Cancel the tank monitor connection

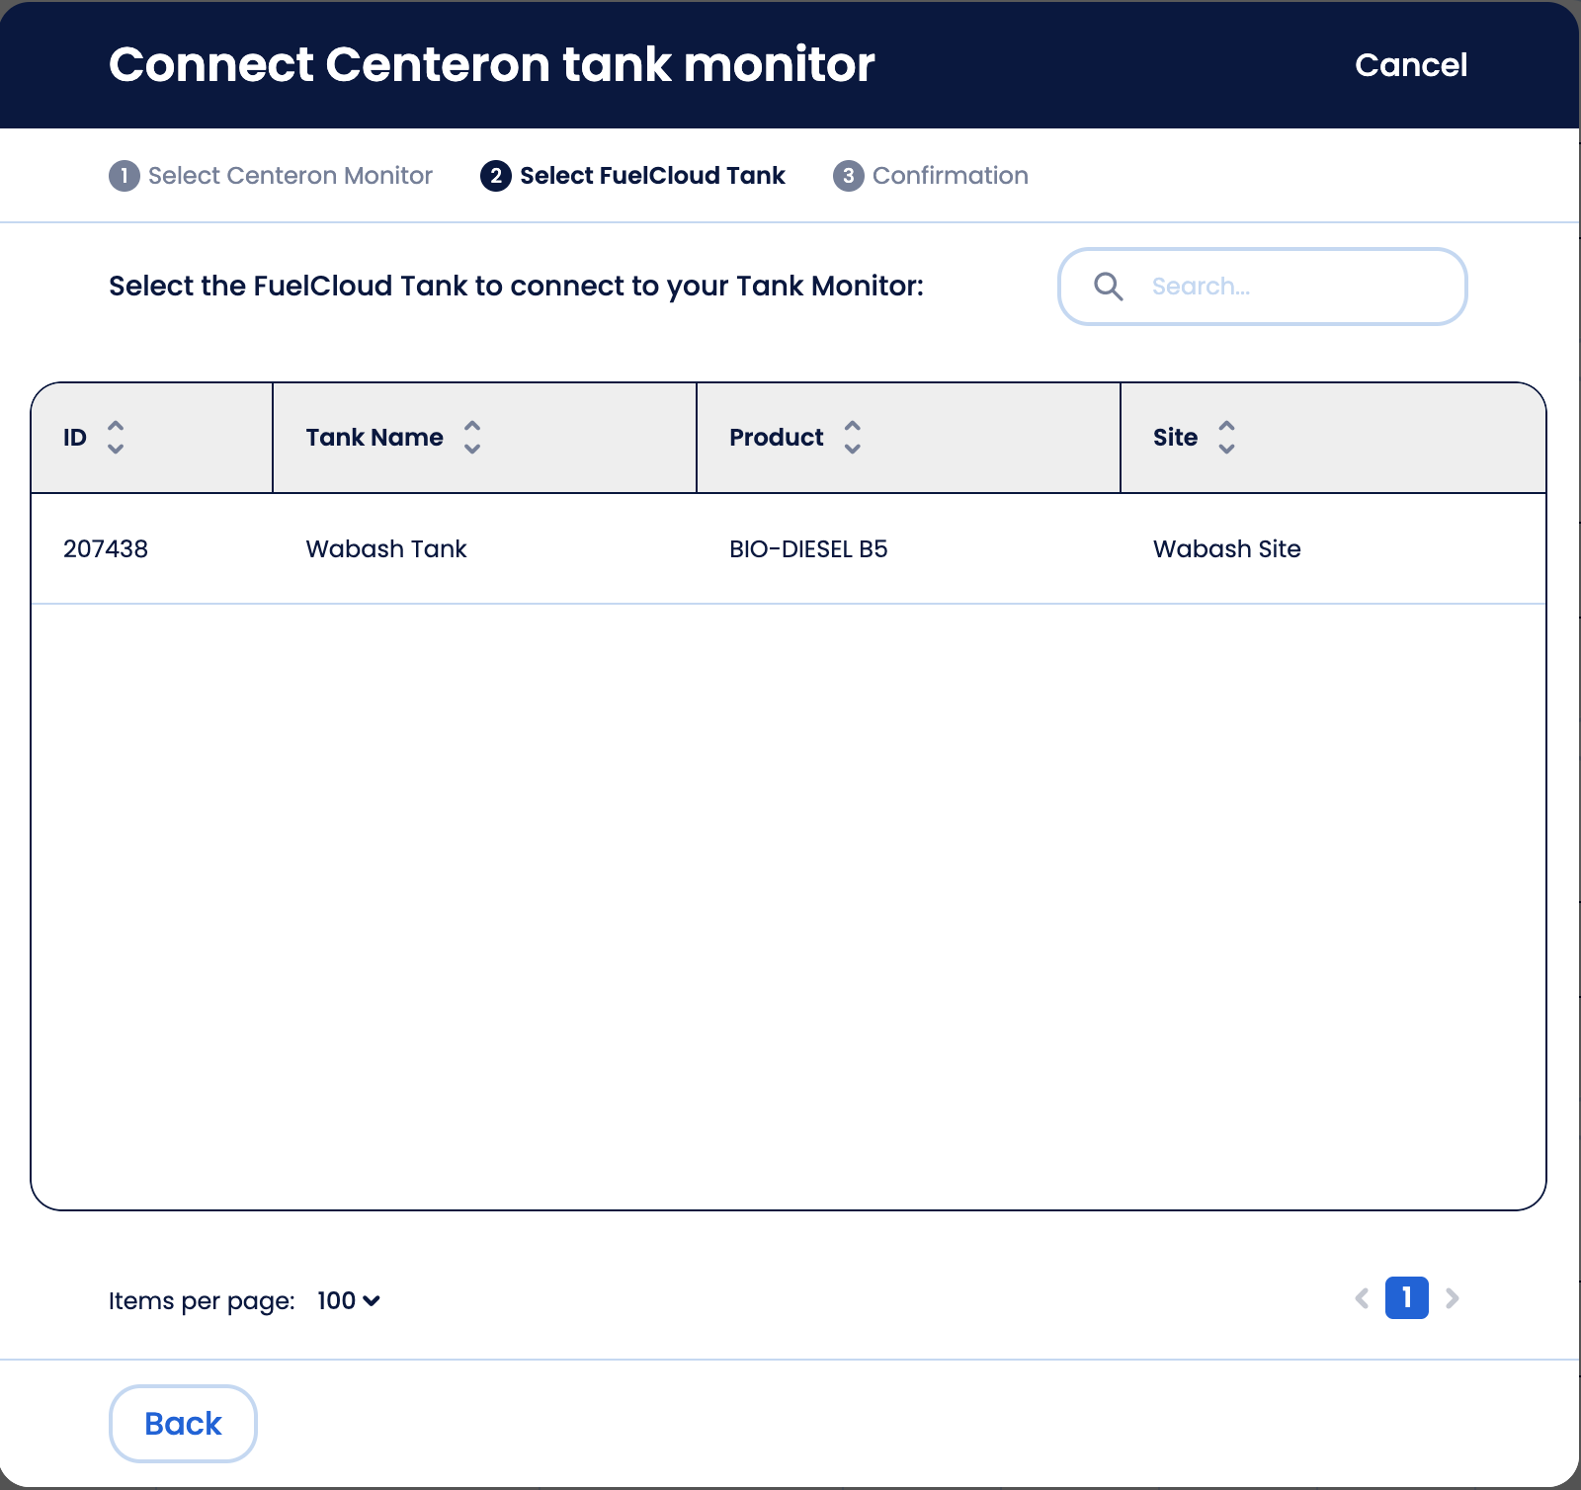click(x=1411, y=65)
